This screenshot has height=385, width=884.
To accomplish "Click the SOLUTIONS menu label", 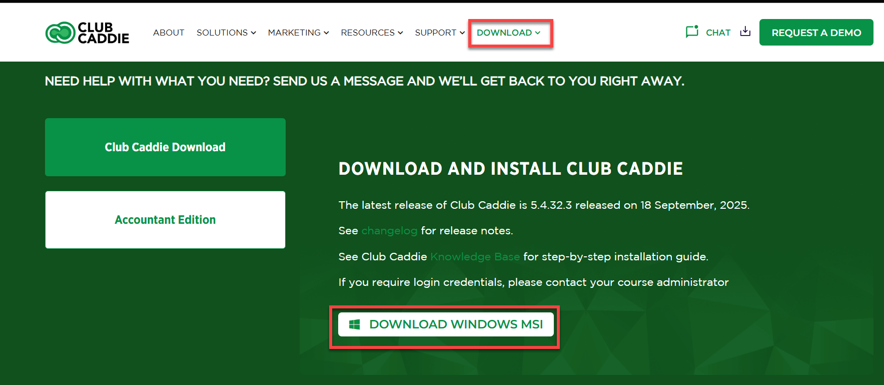I will click(x=222, y=33).
